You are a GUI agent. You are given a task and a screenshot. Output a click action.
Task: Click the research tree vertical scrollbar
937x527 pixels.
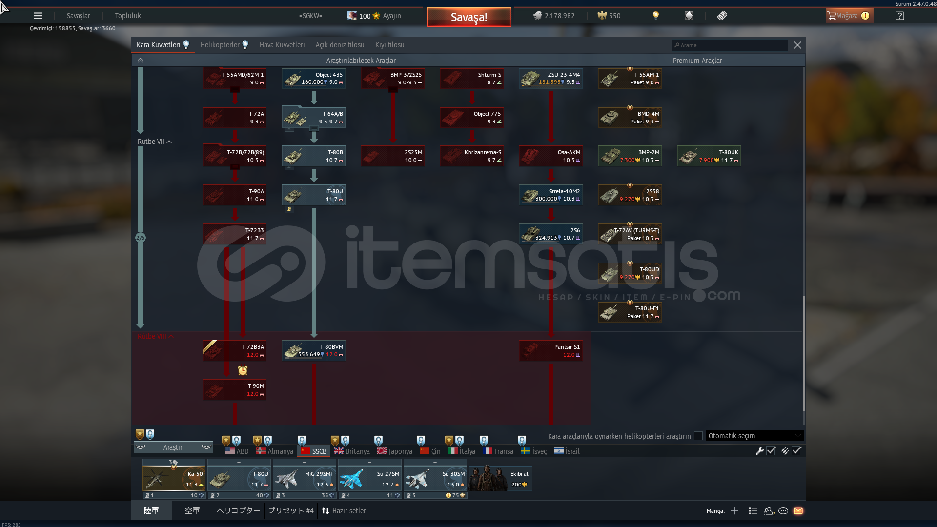(803, 354)
